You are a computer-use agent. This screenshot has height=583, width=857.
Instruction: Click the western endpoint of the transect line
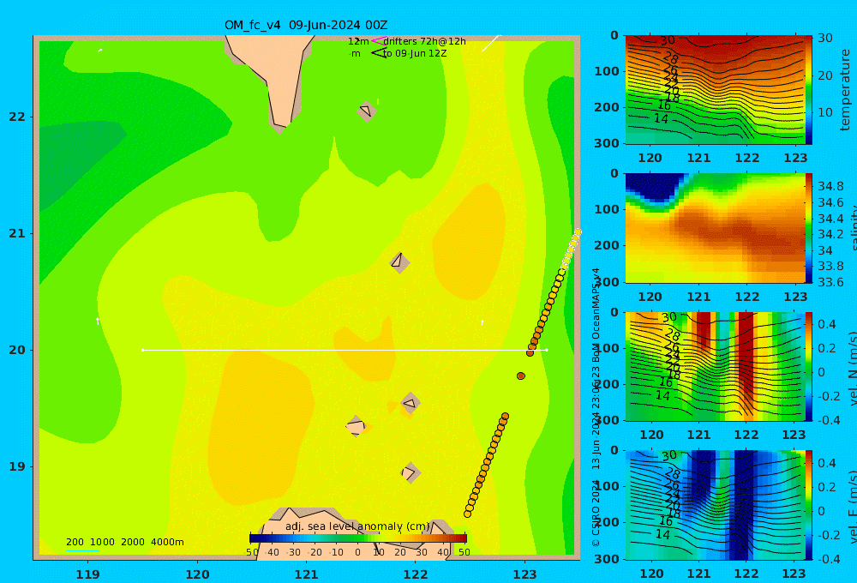142,350
